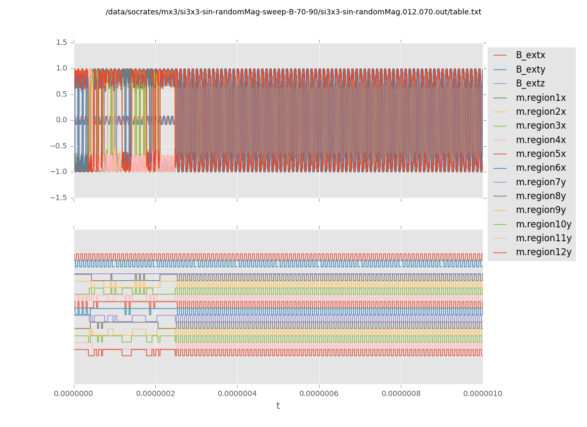This screenshot has width=587, height=427.
Task: Click the m.region5x legend label
Action: click(x=540, y=154)
